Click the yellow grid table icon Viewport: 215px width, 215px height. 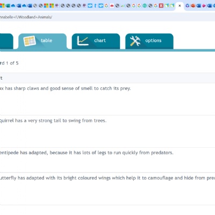point(30,41)
